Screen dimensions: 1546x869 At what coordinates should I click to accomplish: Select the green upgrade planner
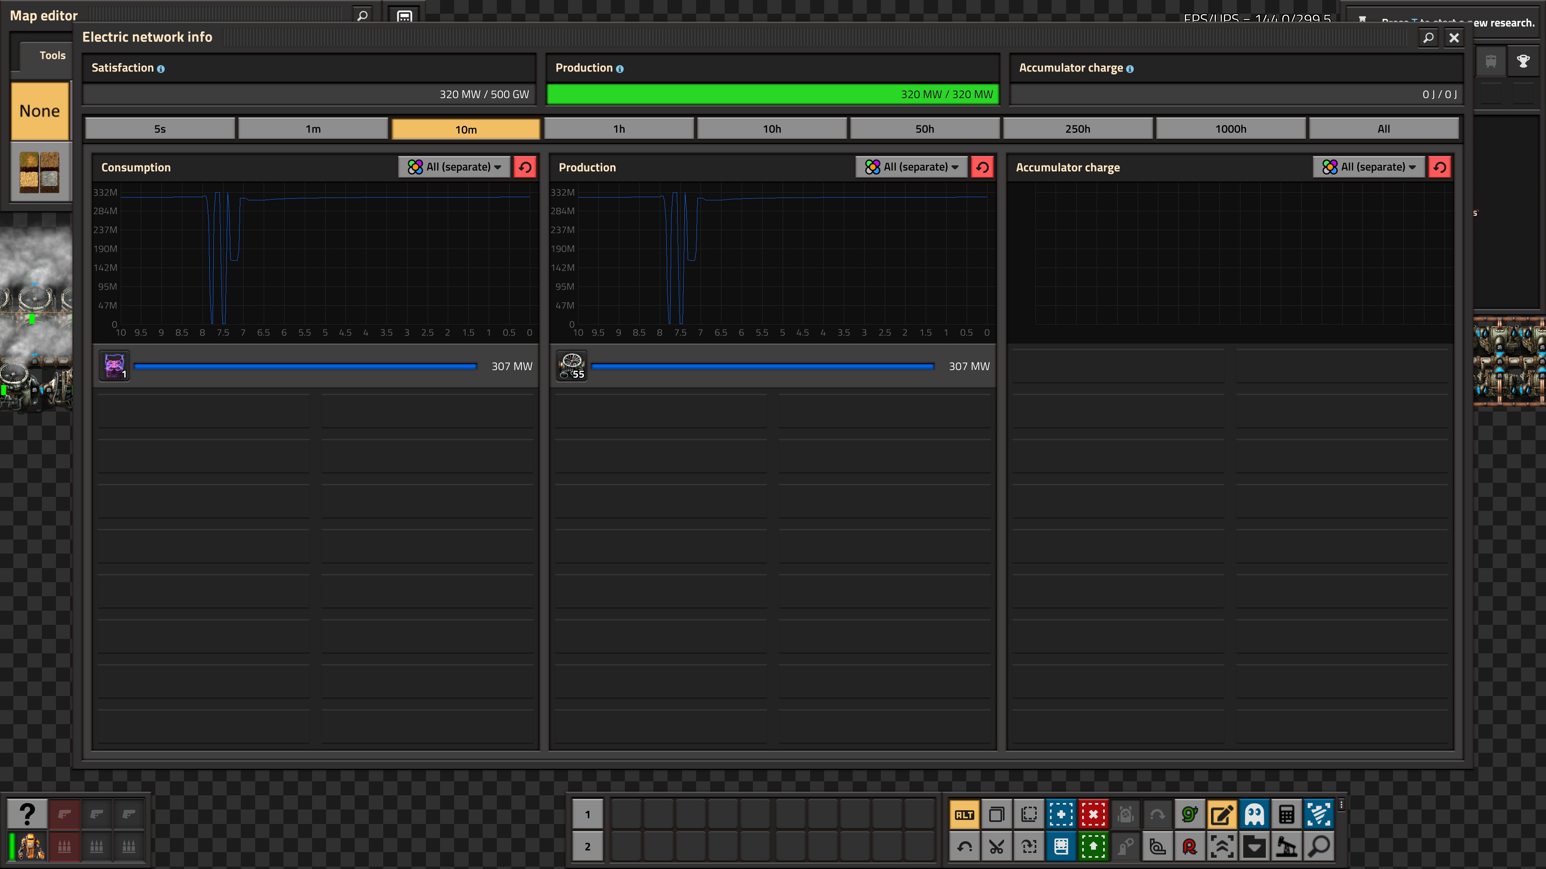click(x=1093, y=847)
